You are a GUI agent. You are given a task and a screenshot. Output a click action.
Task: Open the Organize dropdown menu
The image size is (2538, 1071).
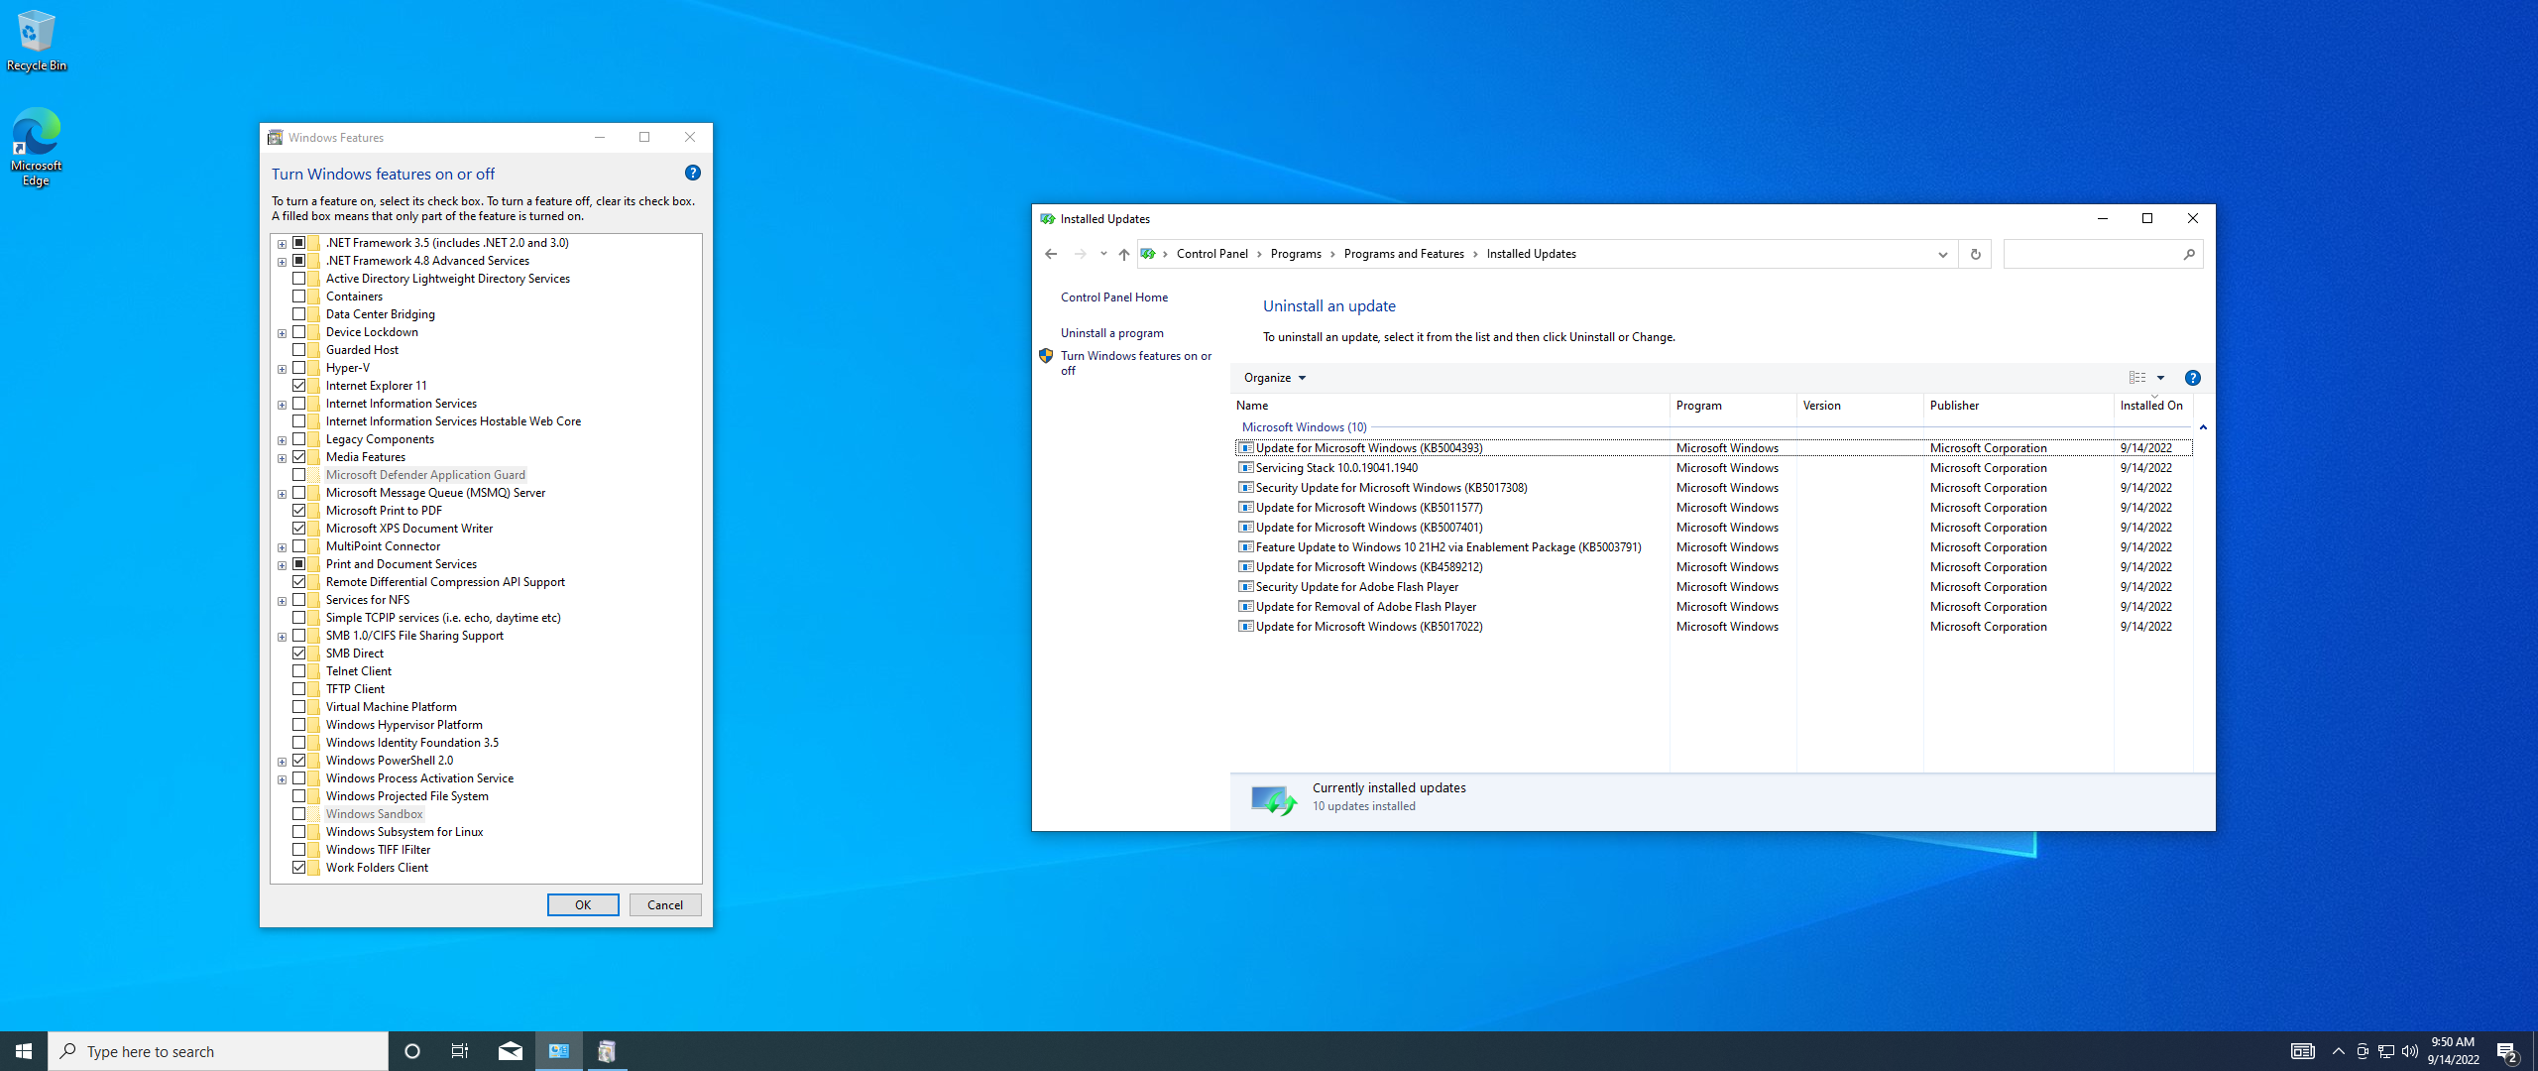point(1275,378)
